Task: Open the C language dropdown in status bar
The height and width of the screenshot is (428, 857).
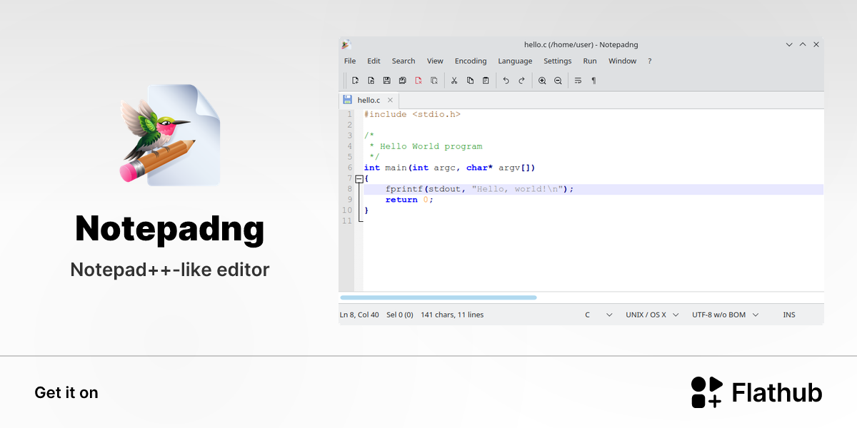Action: pyautogui.click(x=598, y=315)
